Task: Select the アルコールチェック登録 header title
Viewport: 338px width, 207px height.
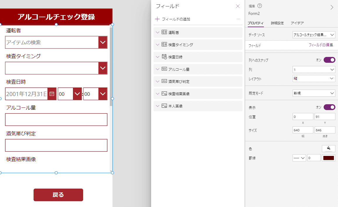Action: click(56, 17)
